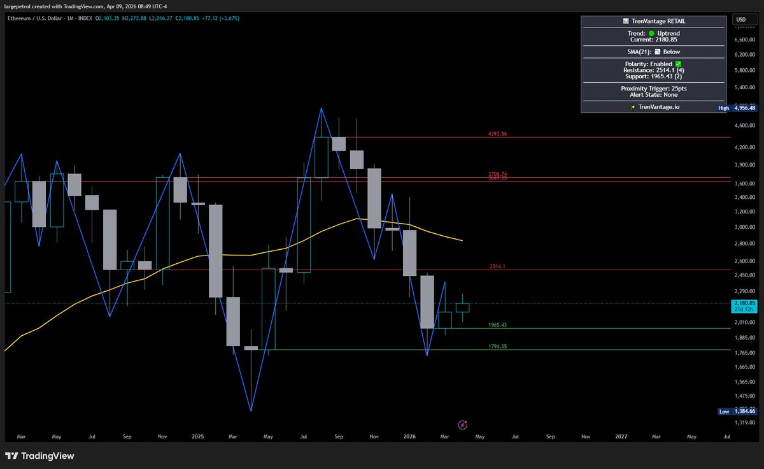Click 'Current: 2180.85' in the info panel
This screenshot has height=469, width=764.
point(653,40)
